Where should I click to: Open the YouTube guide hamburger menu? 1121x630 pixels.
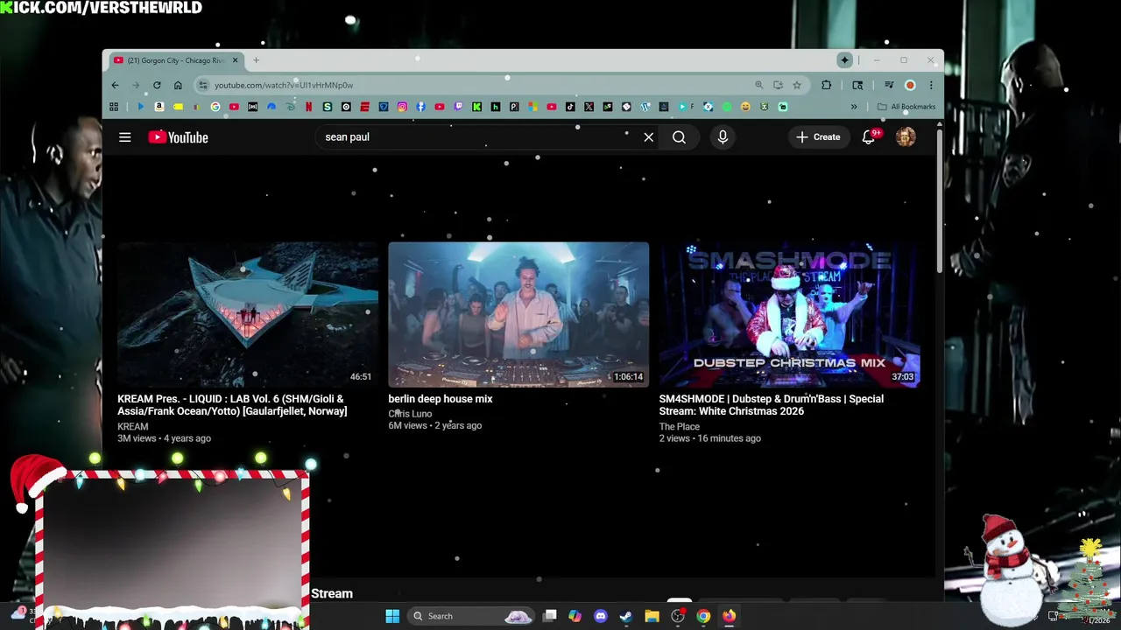125,137
